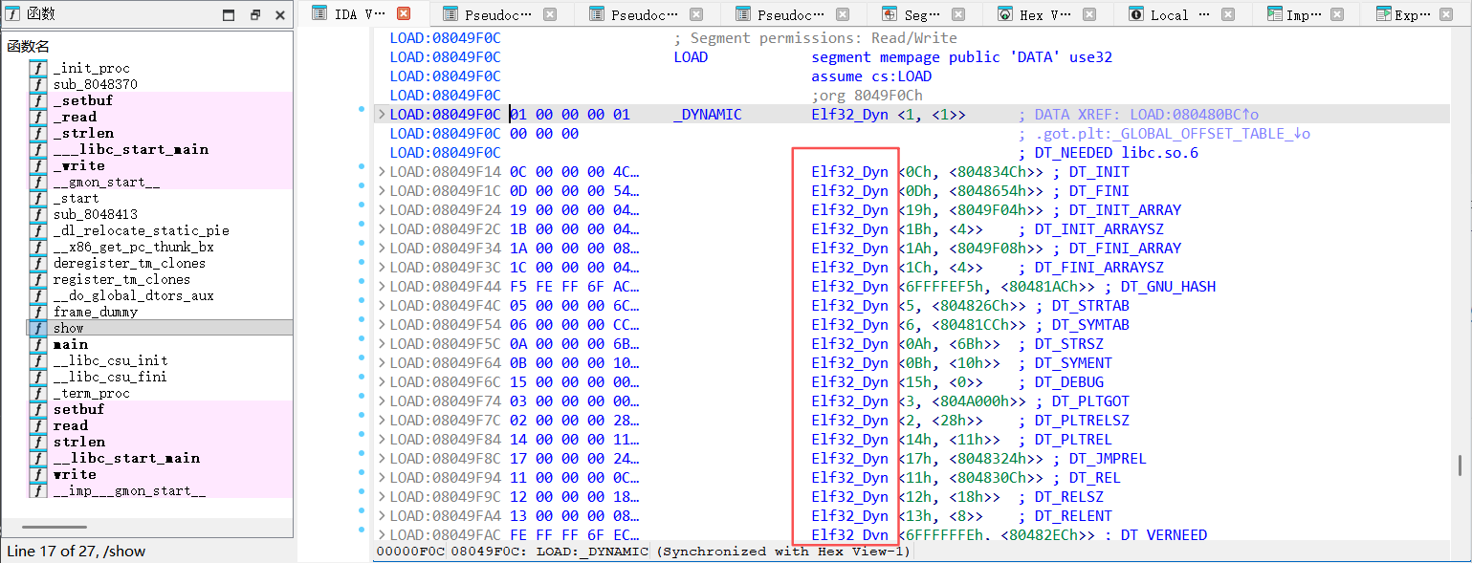1472x563 pixels.
Task: Click the _DYNAMIC label
Action: [x=707, y=115]
